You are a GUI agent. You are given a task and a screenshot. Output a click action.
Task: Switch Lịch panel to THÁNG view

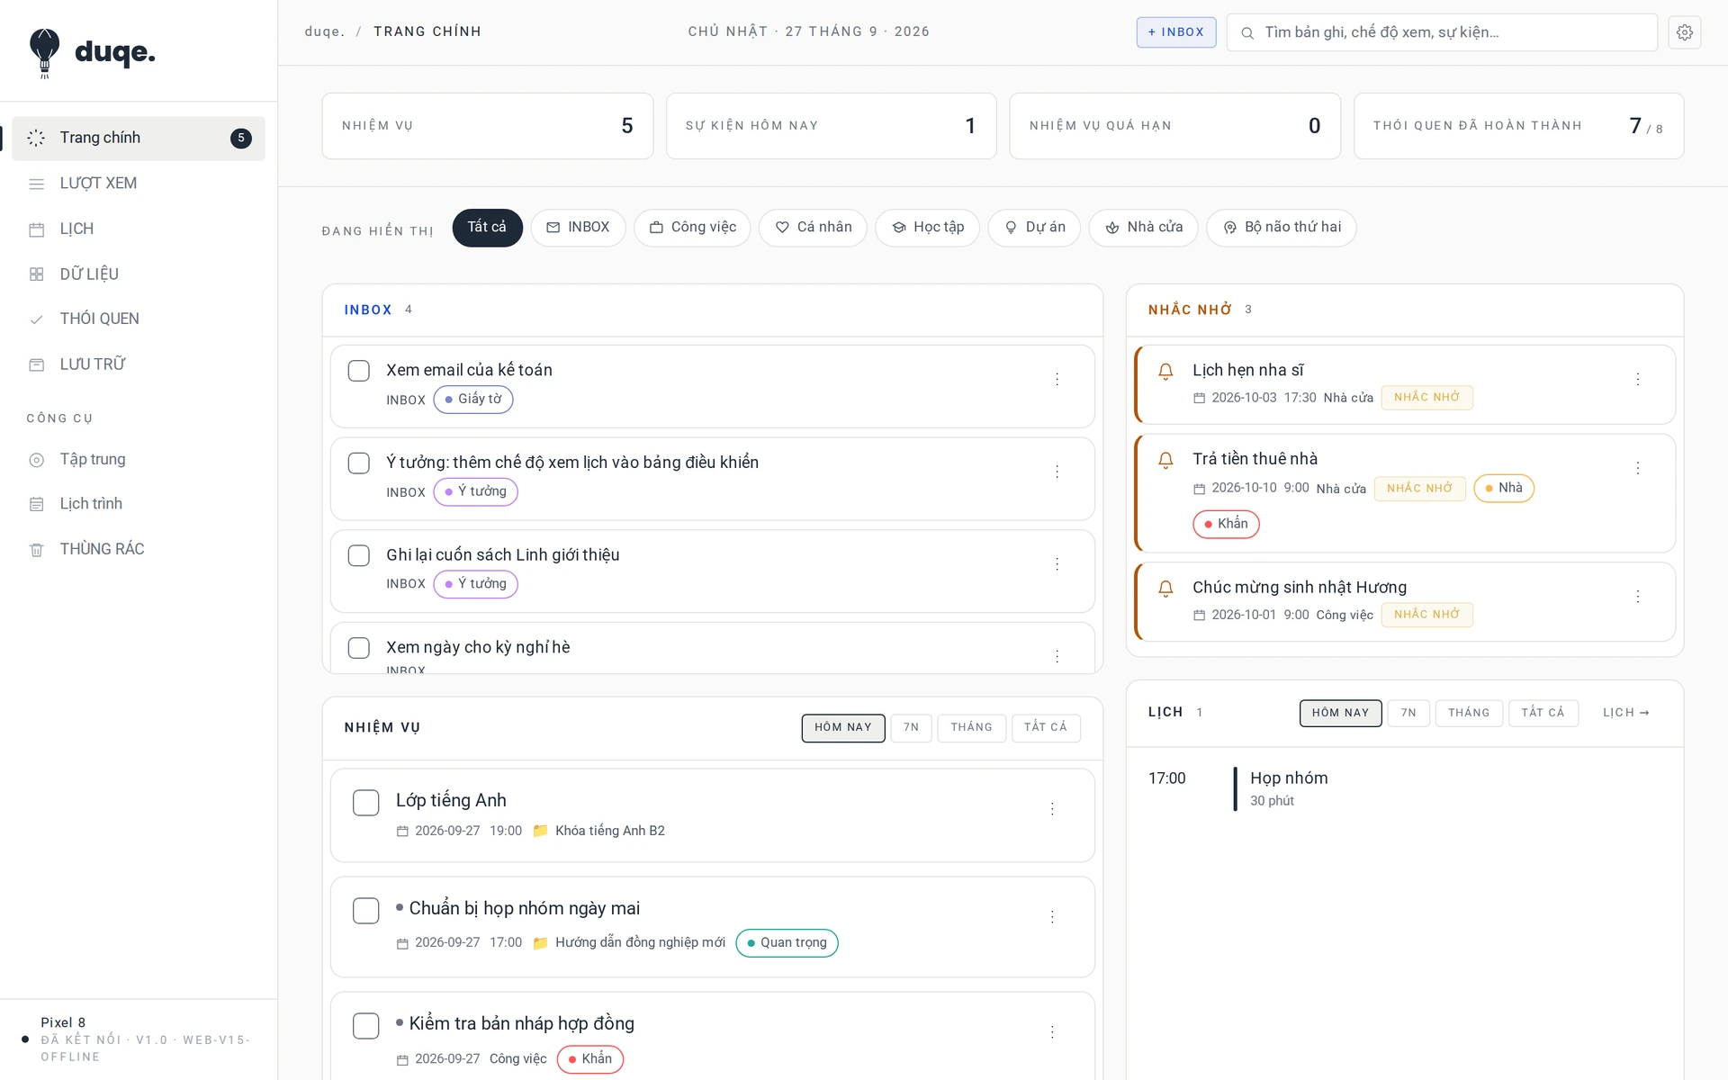tap(1469, 713)
